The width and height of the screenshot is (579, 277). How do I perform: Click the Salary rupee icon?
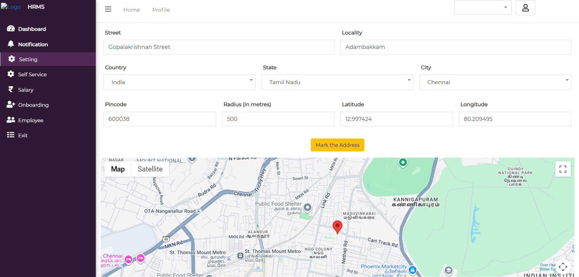(11, 89)
